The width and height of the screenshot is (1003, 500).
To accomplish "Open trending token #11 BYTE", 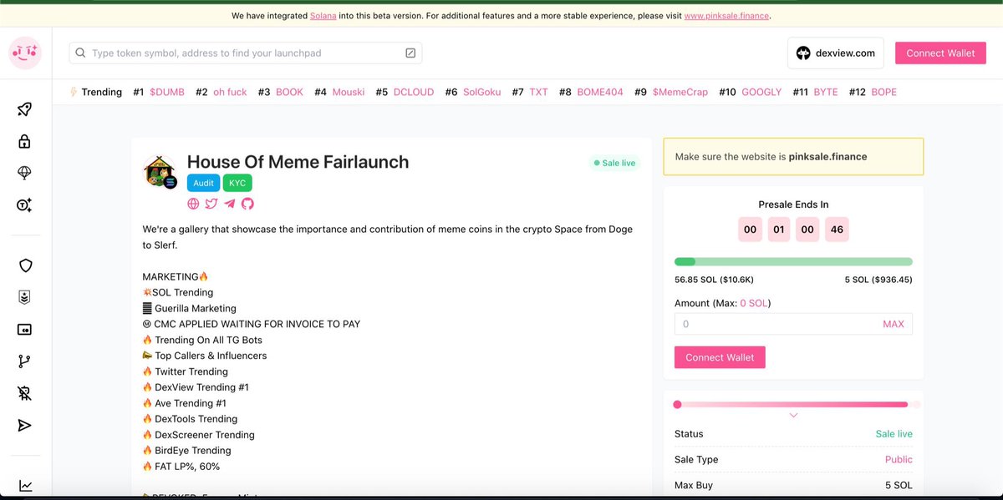I will (x=825, y=92).
